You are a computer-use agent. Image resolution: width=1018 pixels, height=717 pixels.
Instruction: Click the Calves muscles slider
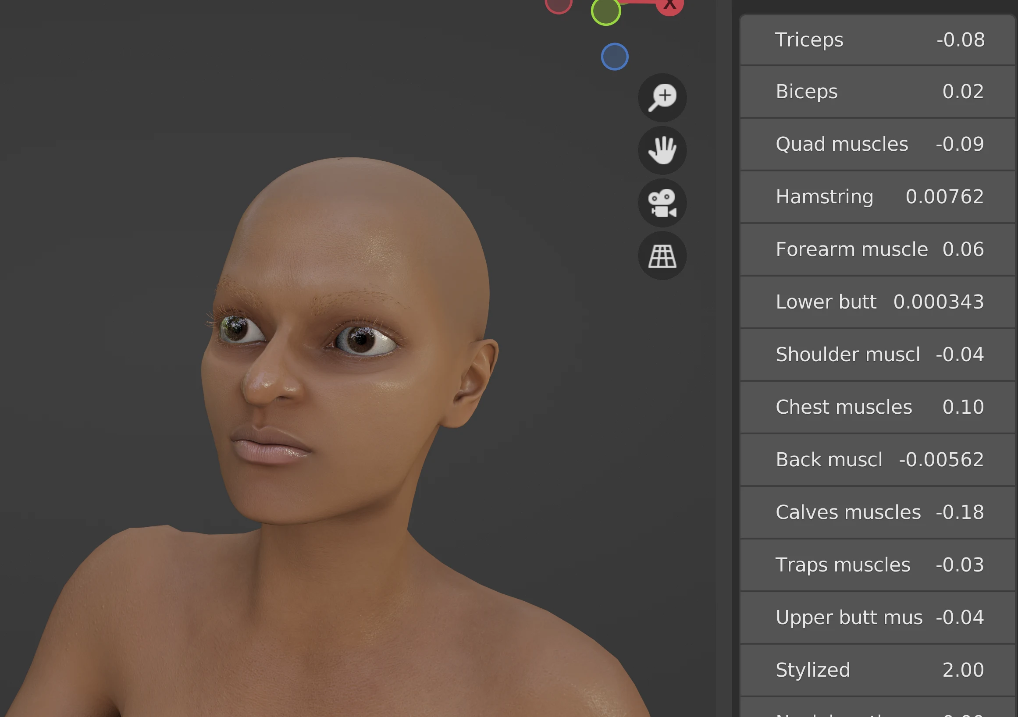(877, 513)
